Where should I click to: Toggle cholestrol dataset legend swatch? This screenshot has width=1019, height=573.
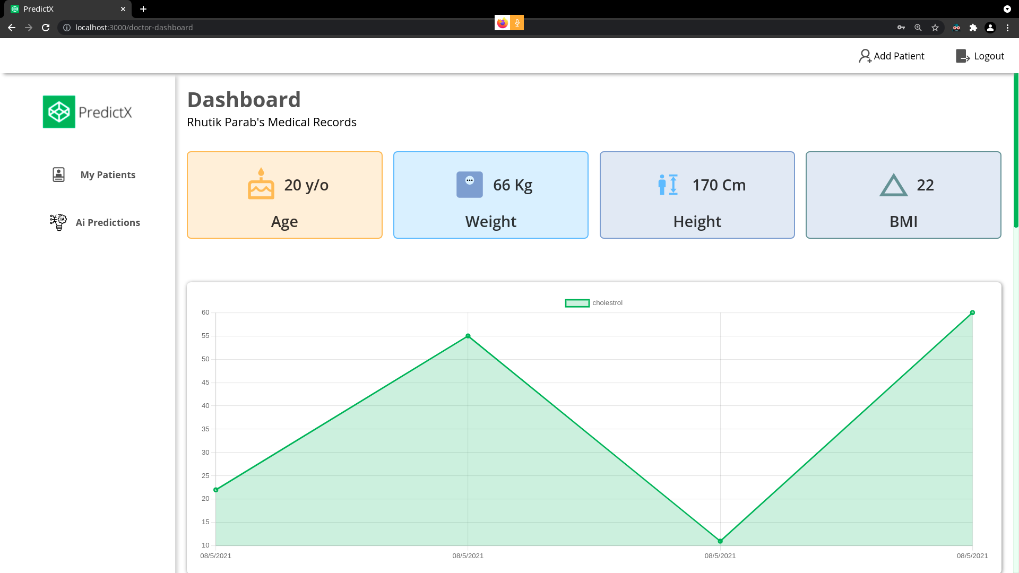[577, 303]
